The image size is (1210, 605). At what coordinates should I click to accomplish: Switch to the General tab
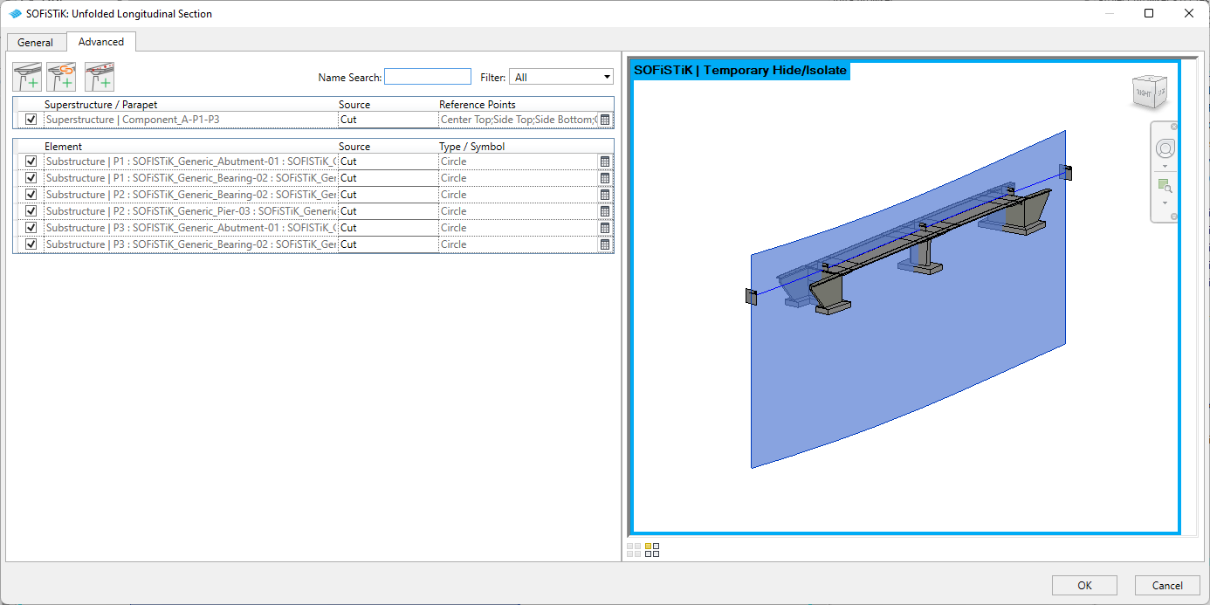pos(35,42)
